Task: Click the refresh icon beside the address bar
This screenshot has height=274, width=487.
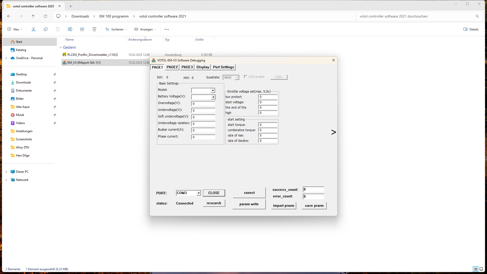Action: point(45,16)
